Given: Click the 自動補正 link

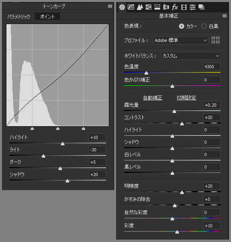Looking at the screenshot, I should (153, 98).
